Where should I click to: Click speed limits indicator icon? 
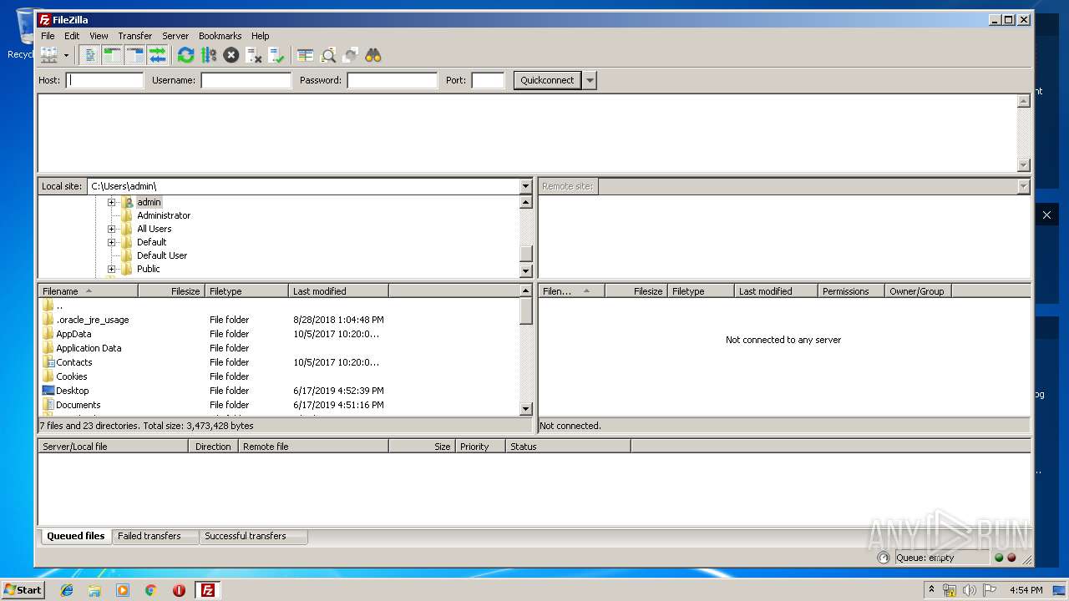click(884, 558)
